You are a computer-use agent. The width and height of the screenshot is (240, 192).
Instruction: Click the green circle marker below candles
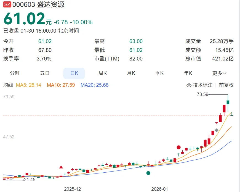point(148,173)
